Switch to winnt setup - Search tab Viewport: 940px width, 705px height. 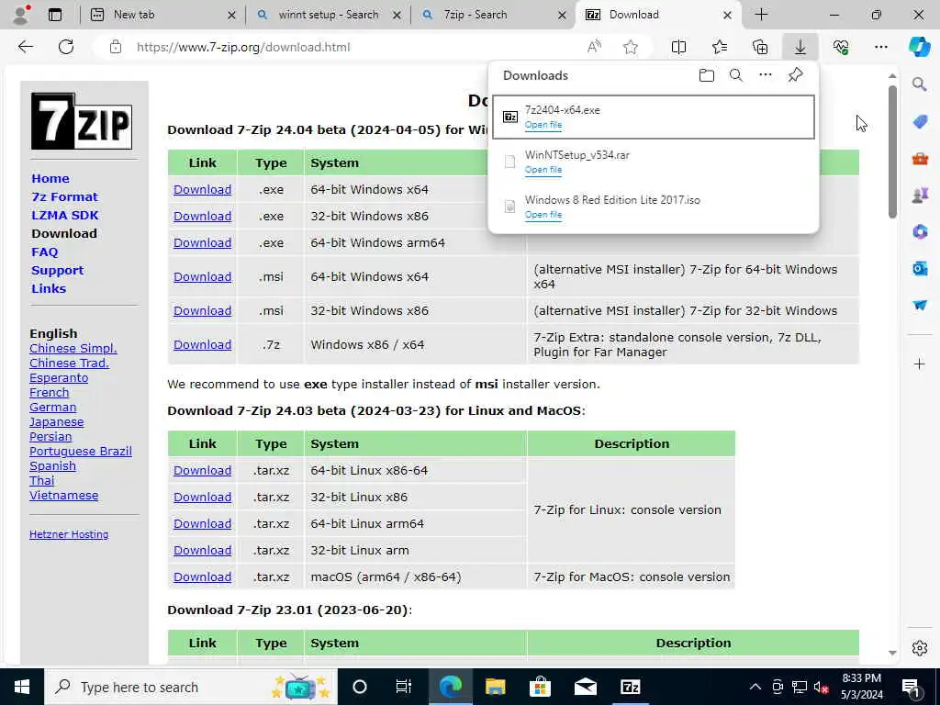[x=328, y=15]
